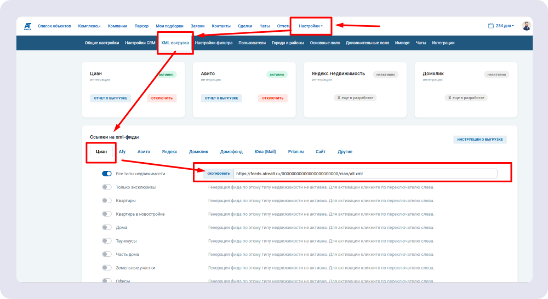Click Отчет о выгрузке in Циан card

tap(111, 98)
